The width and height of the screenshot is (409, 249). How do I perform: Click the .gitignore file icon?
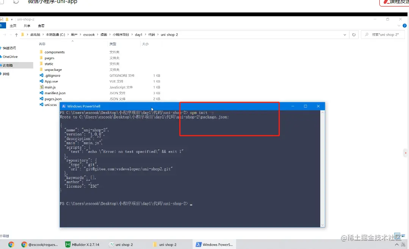pyautogui.click(x=41, y=75)
